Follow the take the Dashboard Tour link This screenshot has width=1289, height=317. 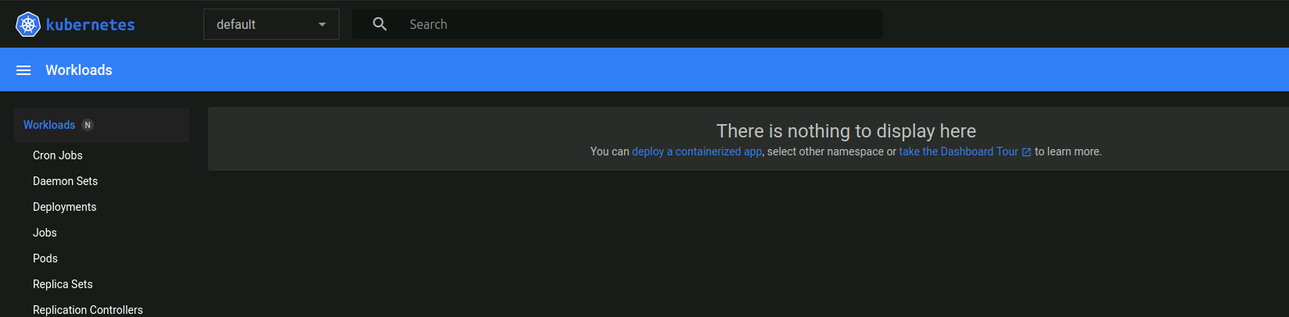[958, 151]
